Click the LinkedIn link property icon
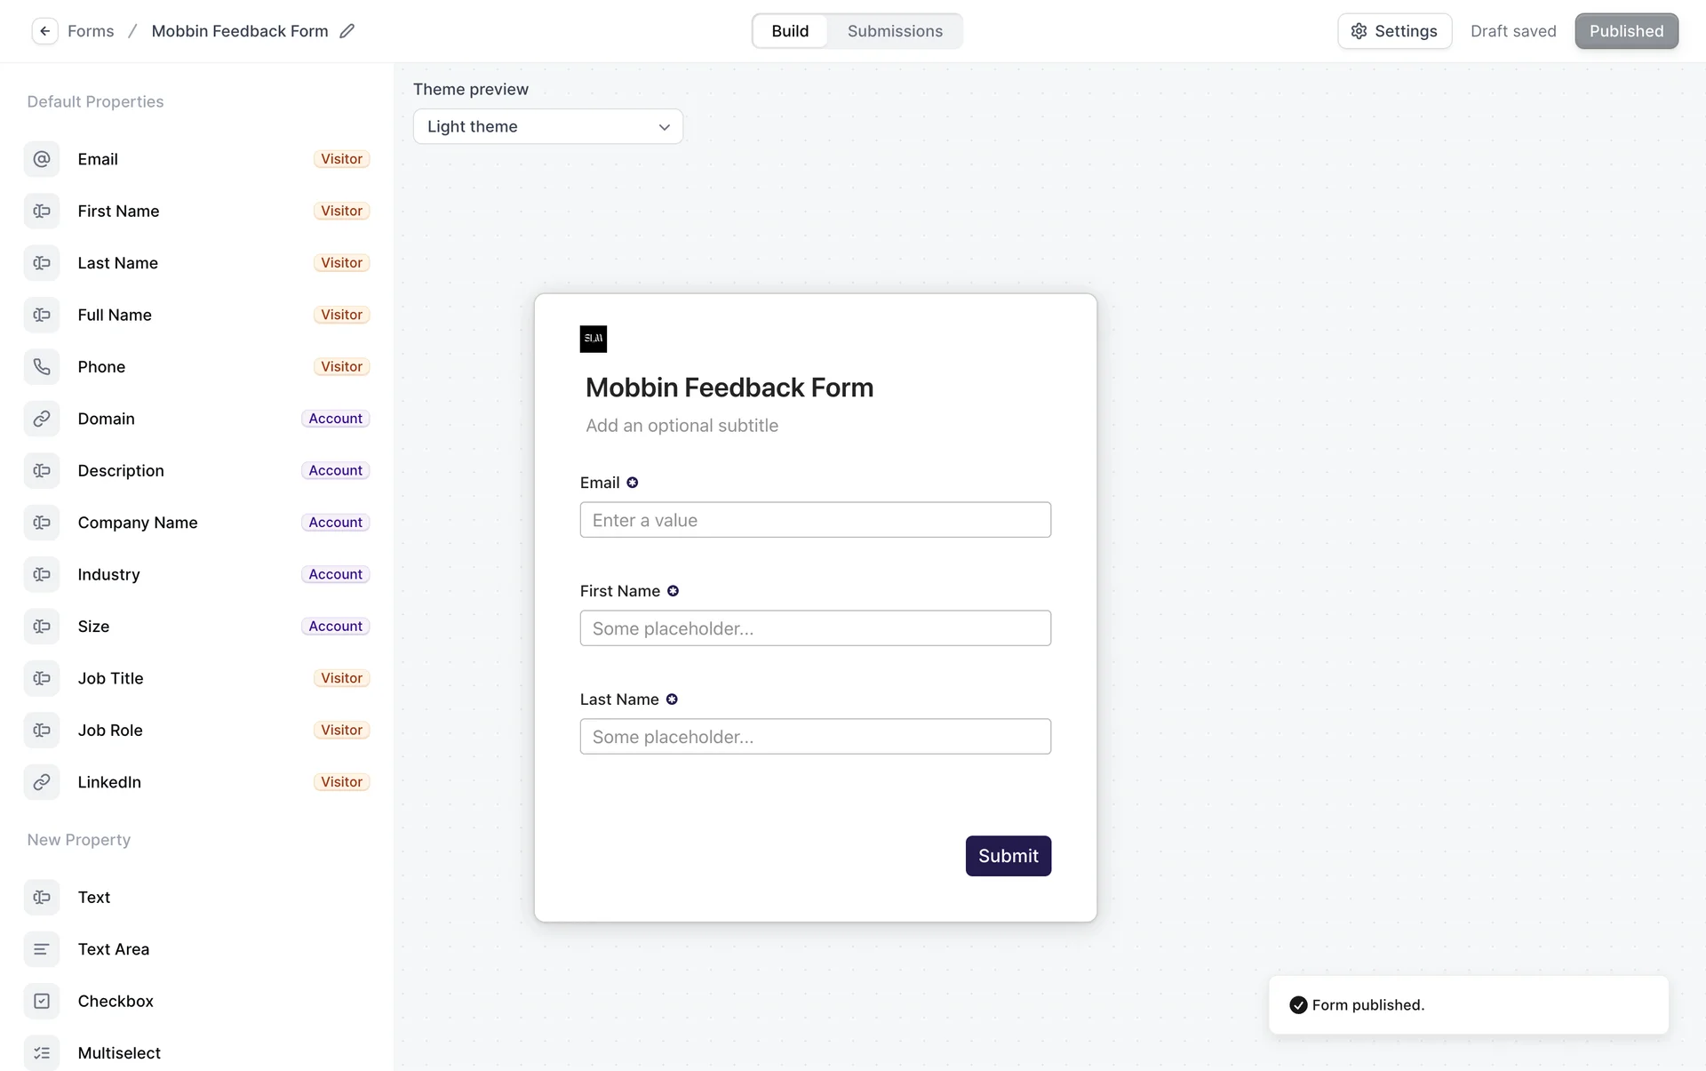 pyautogui.click(x=42, y=782)
